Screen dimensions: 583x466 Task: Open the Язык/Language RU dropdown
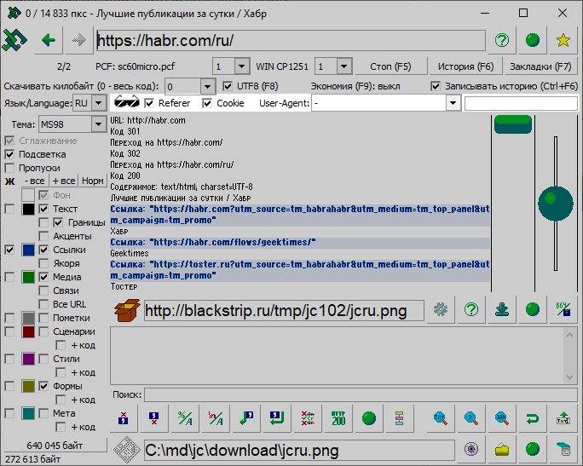[x=99, y=103]
